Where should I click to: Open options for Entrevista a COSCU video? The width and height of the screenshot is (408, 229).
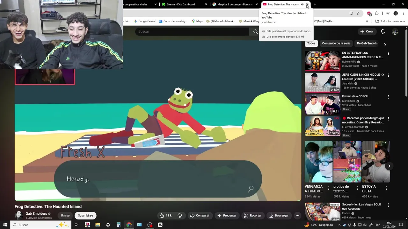coord(388,97)
